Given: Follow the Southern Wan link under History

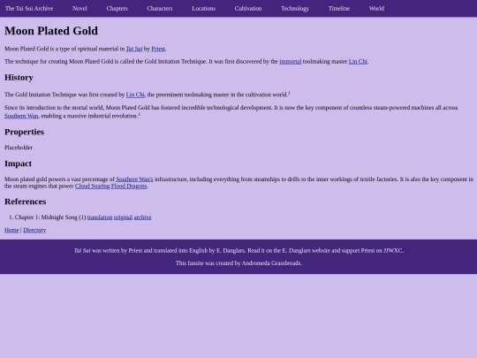Looking at the screenshot, I should coord(21,116).
